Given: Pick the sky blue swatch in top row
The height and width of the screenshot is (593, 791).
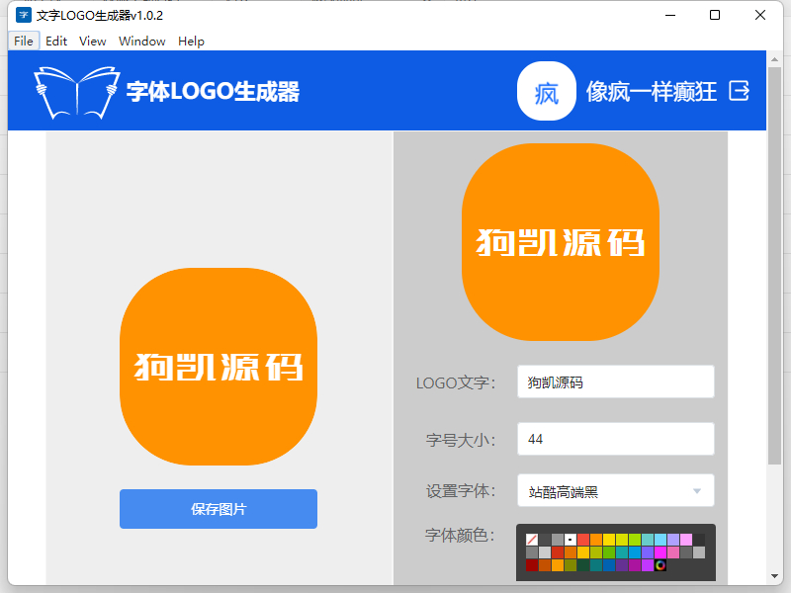Looking at the screenshot, I should [660, 540].
